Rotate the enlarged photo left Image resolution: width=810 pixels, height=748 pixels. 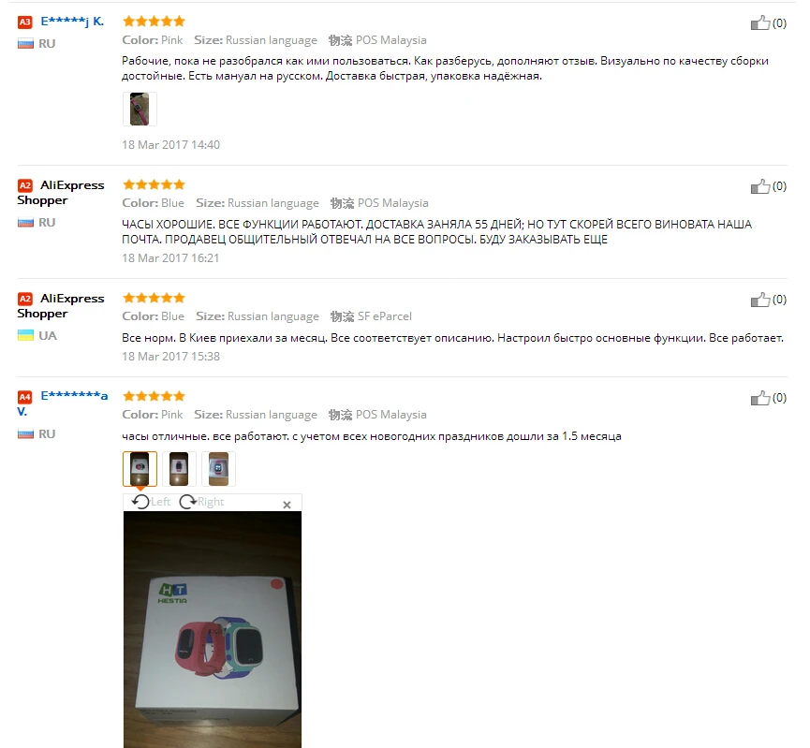151,502
